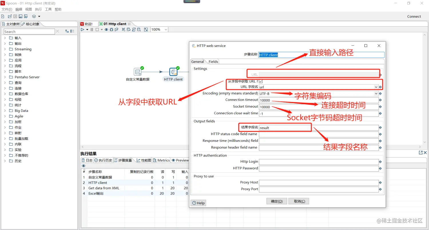
Task: Click the 确定(O) button
Action: pyautogui.click(x=277, y=201)
